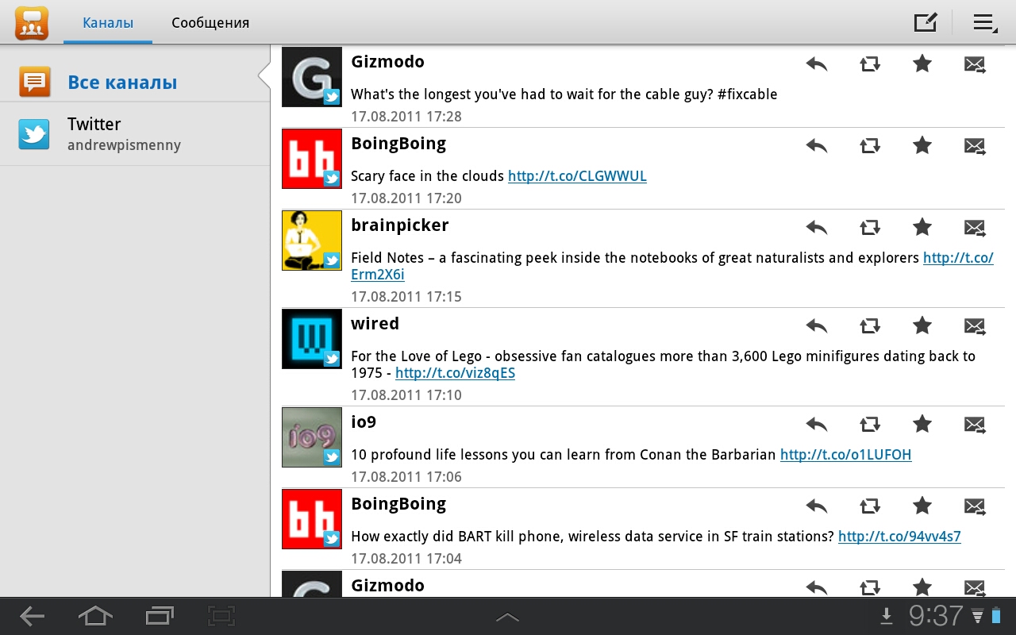This screenshot has width=1016, height=635.
Task: Reply to Gizmodo's cable guy tweet
Action: (x=816, y=64)
